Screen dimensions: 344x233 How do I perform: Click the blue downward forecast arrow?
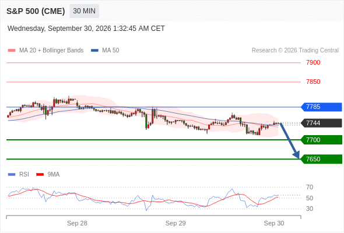click(x=290, y=141)
